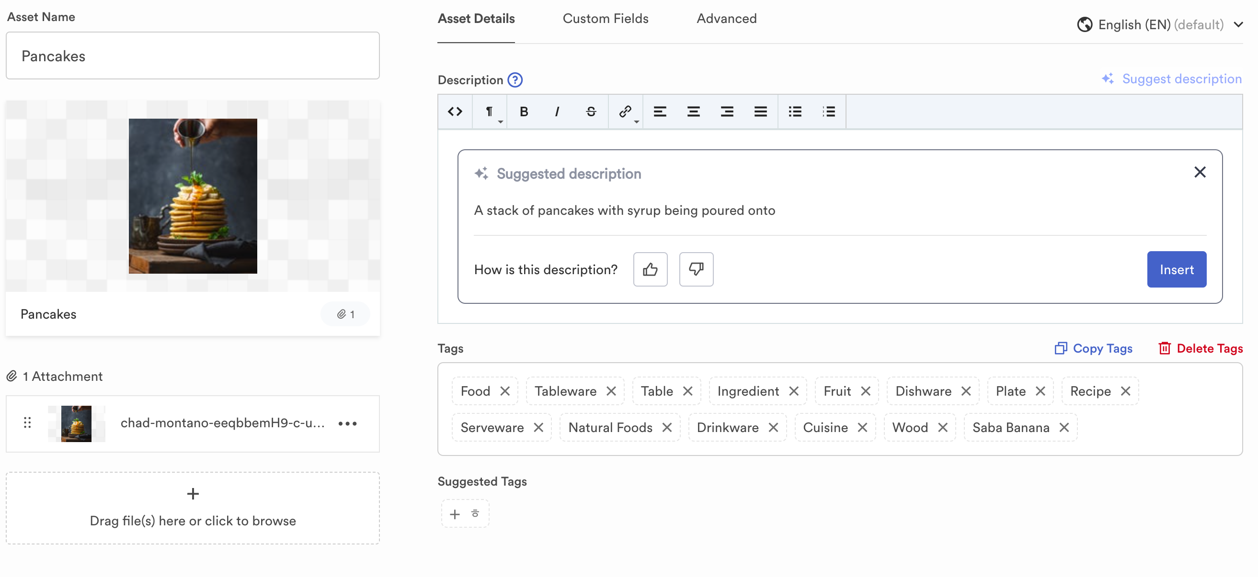
Task: Click Insert to apply suggested description
Action: [1176, 269]
